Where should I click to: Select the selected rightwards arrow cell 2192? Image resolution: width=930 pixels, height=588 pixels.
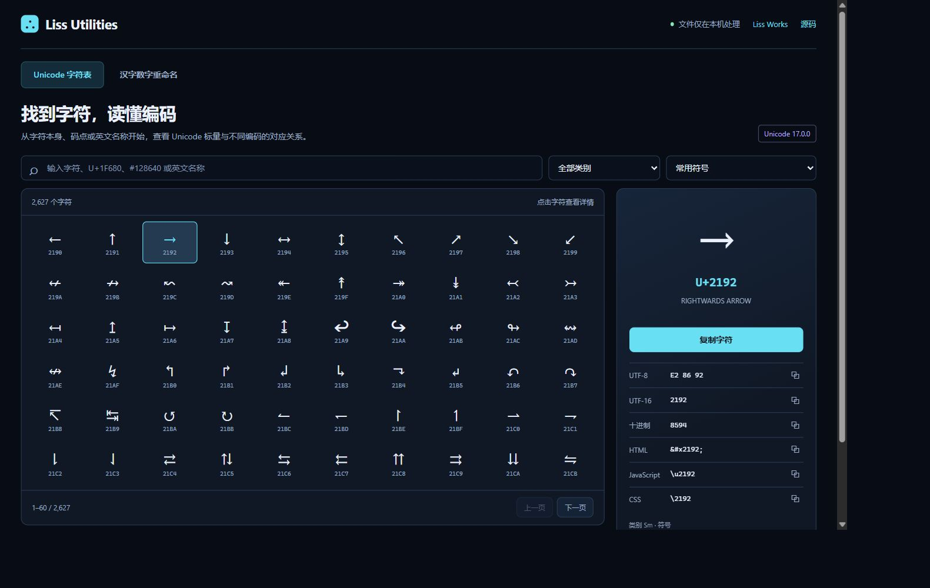pyautogui.click(x=169, y=242)
